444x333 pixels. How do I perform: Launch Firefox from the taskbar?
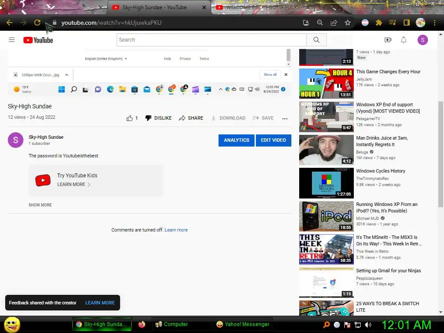point(142,324)
